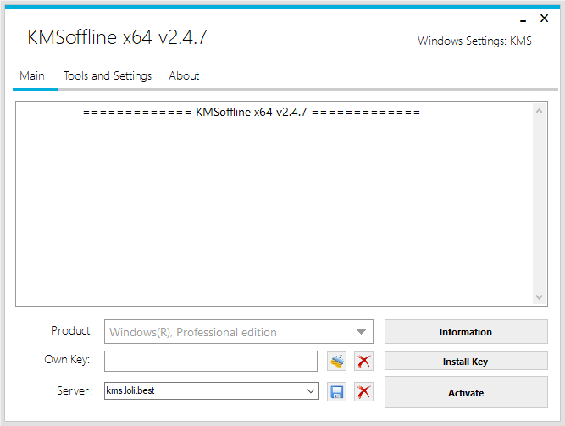This screenshot has width=565, height=426.
Task: Click the Activate button
Action: click(x=465, y=392)
